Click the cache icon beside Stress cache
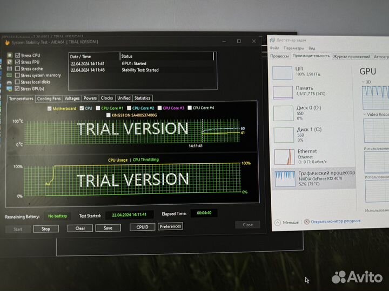The image size is (389, 291). click(9, 68)
